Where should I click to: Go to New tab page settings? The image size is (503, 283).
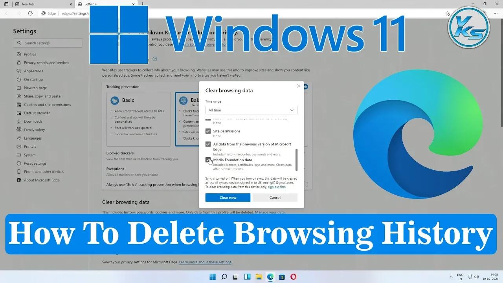(x=35, y=88)
